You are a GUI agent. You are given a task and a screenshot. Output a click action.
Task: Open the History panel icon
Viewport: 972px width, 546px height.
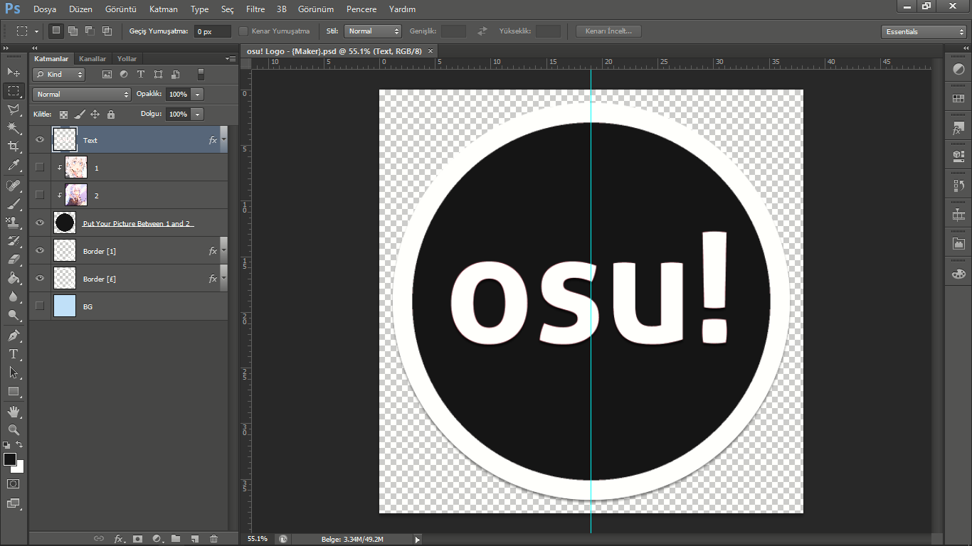click(958, 186)
